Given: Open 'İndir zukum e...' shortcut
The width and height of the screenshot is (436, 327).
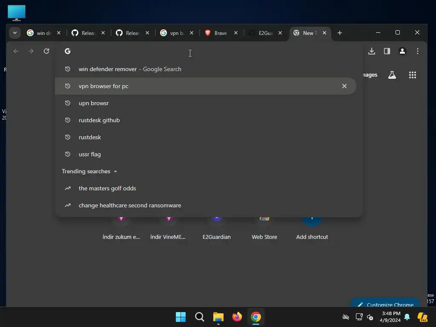Looking at the screenshot, I should (121, 229).
